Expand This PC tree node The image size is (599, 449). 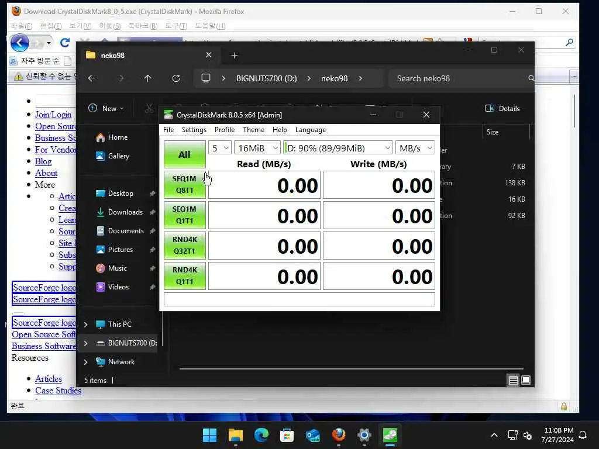[x=86, y=324]
